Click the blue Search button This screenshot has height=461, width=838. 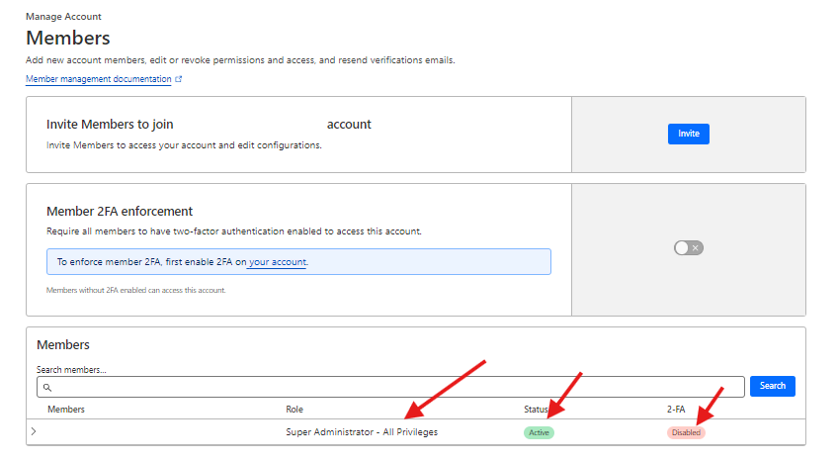click(772, 386)
